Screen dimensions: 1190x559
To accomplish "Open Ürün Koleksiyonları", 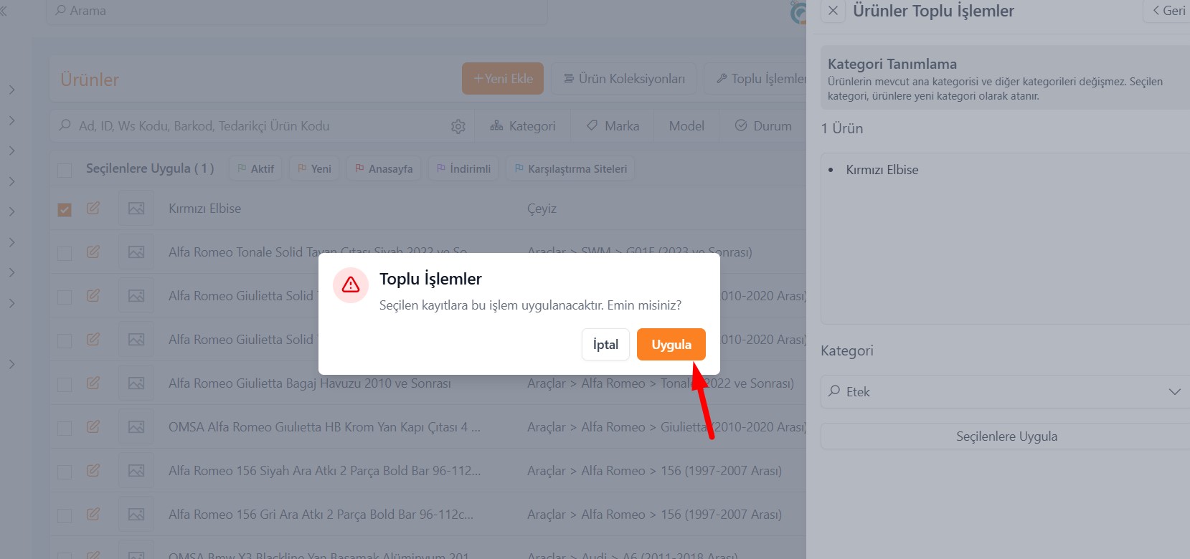I will [x=624, y=79].
